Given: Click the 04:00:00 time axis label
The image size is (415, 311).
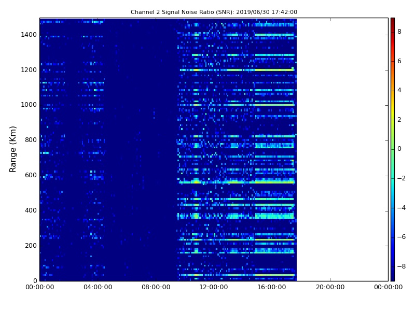Looking at the screenshot, I should (x=98, y=287).
